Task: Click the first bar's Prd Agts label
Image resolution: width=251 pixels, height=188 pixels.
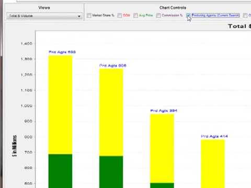Action: click(62, 52)
